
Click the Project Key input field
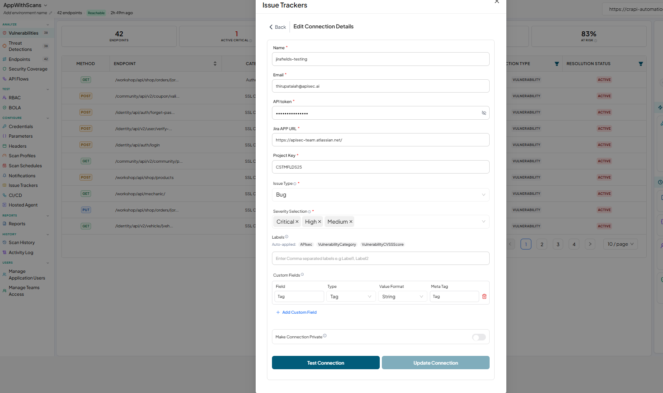(x=381, y=167)
